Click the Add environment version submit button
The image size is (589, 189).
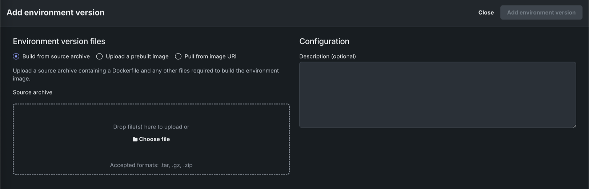pyautogui.click(x=541, y=13)
